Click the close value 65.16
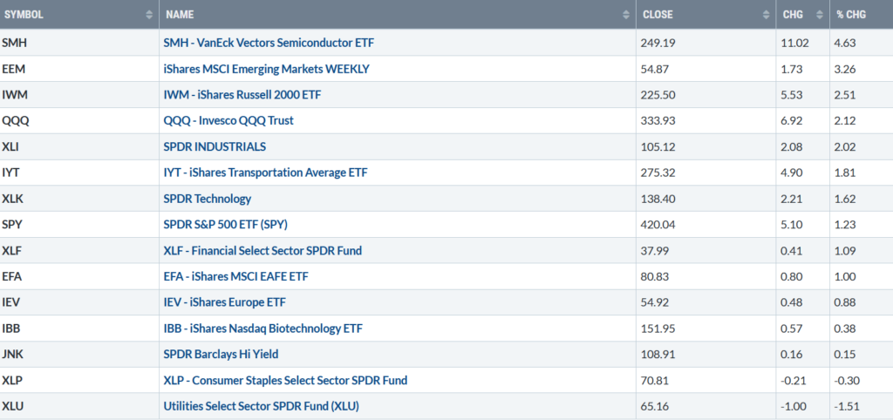893x420 pixels. click(x=655, y=406)
